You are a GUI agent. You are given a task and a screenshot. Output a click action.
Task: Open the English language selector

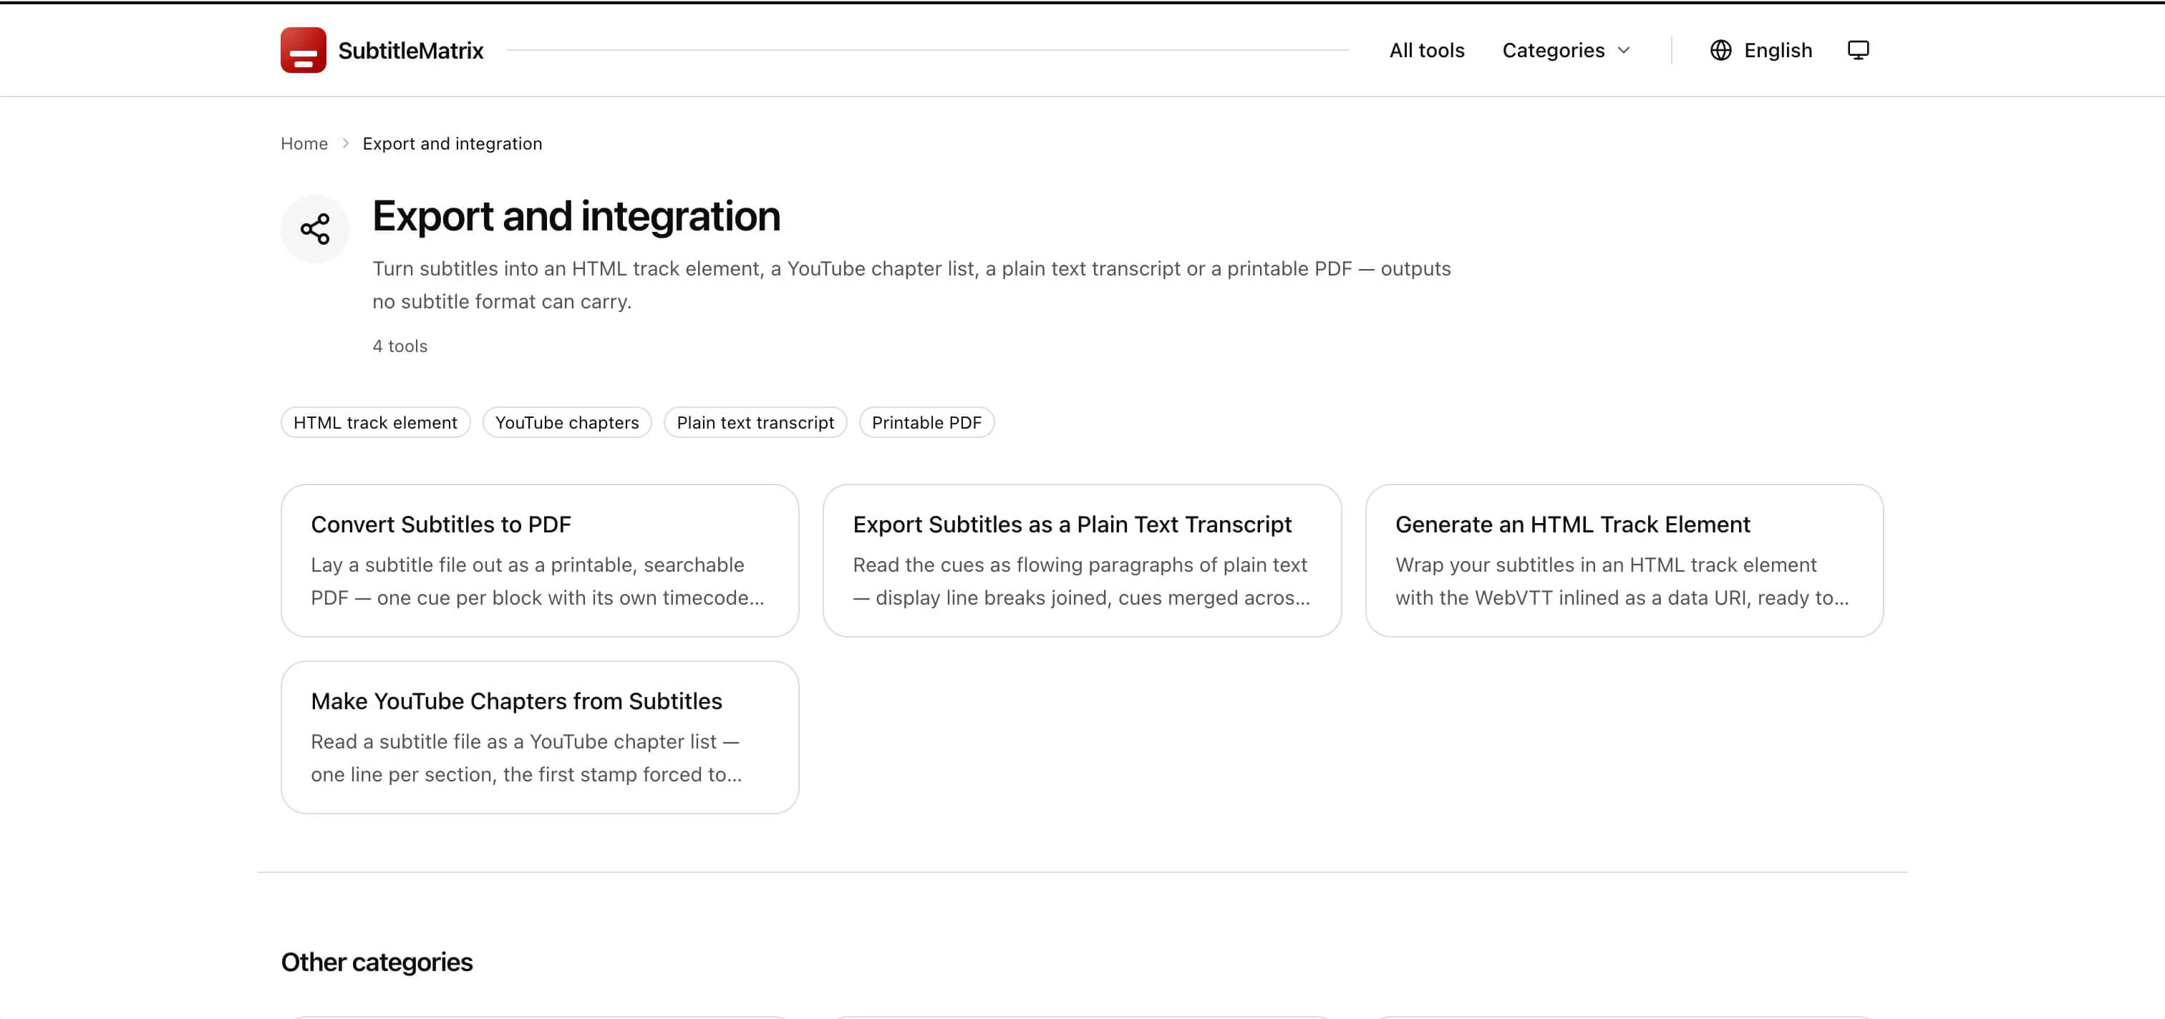[x=1760, y=50]
